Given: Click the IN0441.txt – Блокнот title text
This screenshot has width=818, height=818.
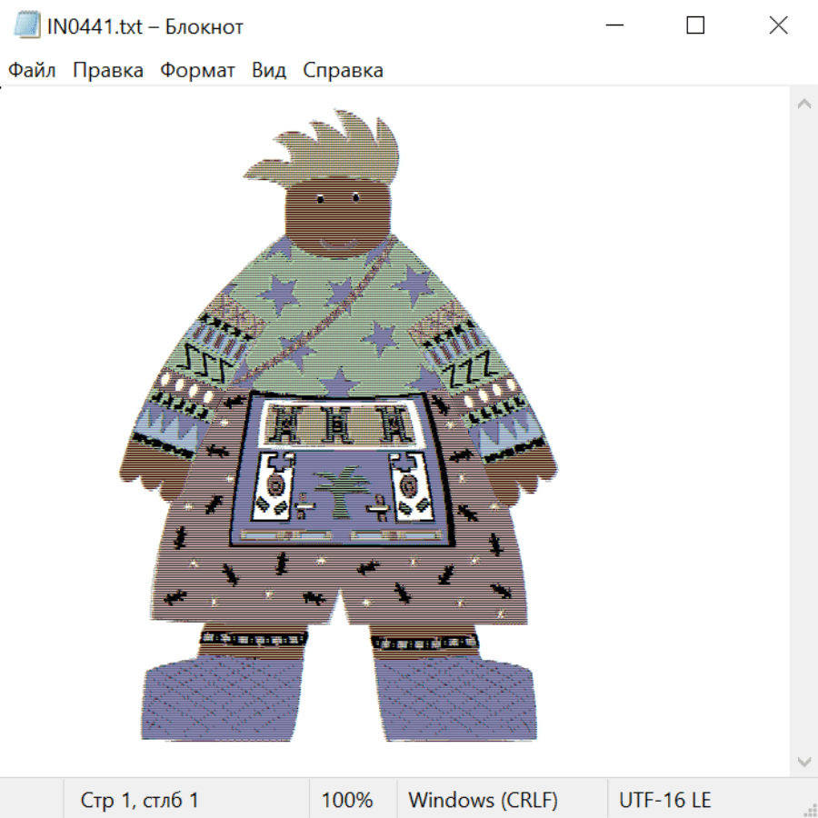Looking at the screenshot, I should click(x=145, y=26).
